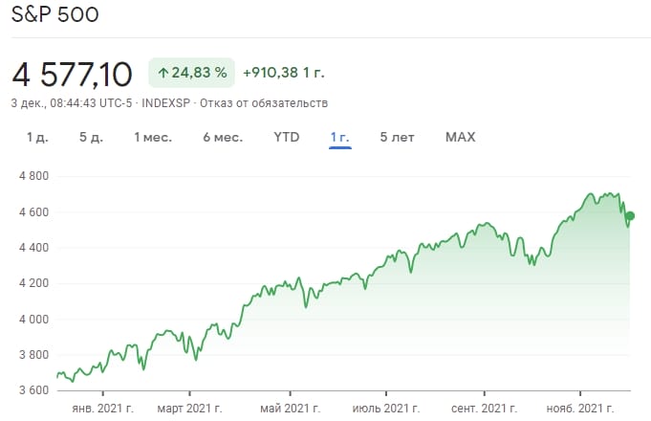Click the сент. 2021 г. axis label
This screenshot has height=421, width=651.
pos(484,409)
